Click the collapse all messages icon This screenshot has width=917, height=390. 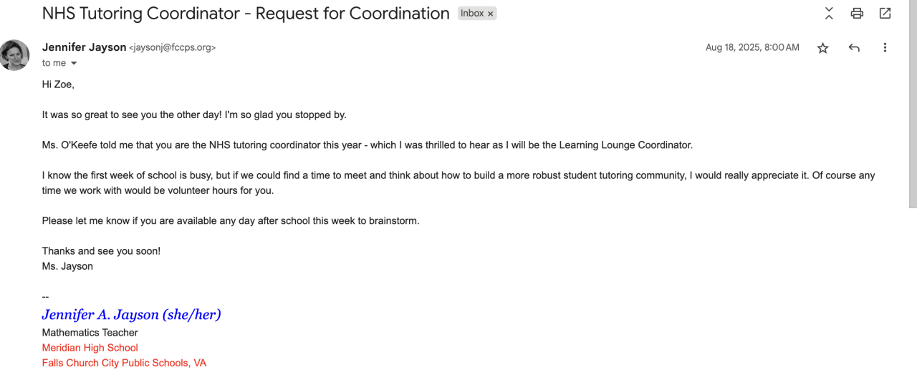pos(829,13)
